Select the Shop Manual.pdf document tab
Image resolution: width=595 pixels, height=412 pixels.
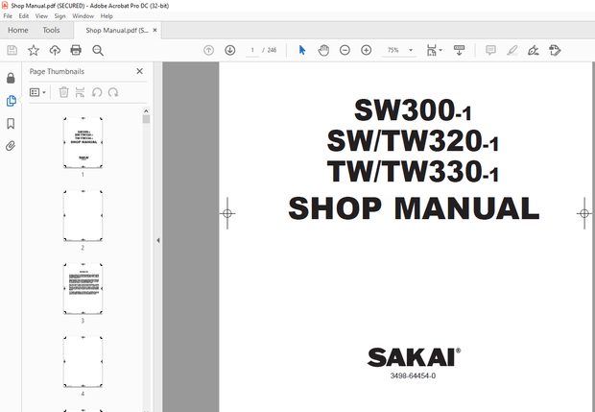point(117,31)
